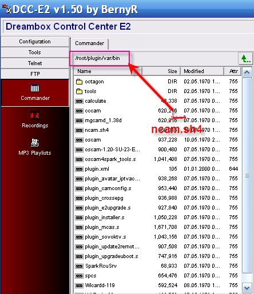Screen dimensions: 254x294
Task: Click the size value 68,933
Action: pyautogui.click(x=169, y=266)
